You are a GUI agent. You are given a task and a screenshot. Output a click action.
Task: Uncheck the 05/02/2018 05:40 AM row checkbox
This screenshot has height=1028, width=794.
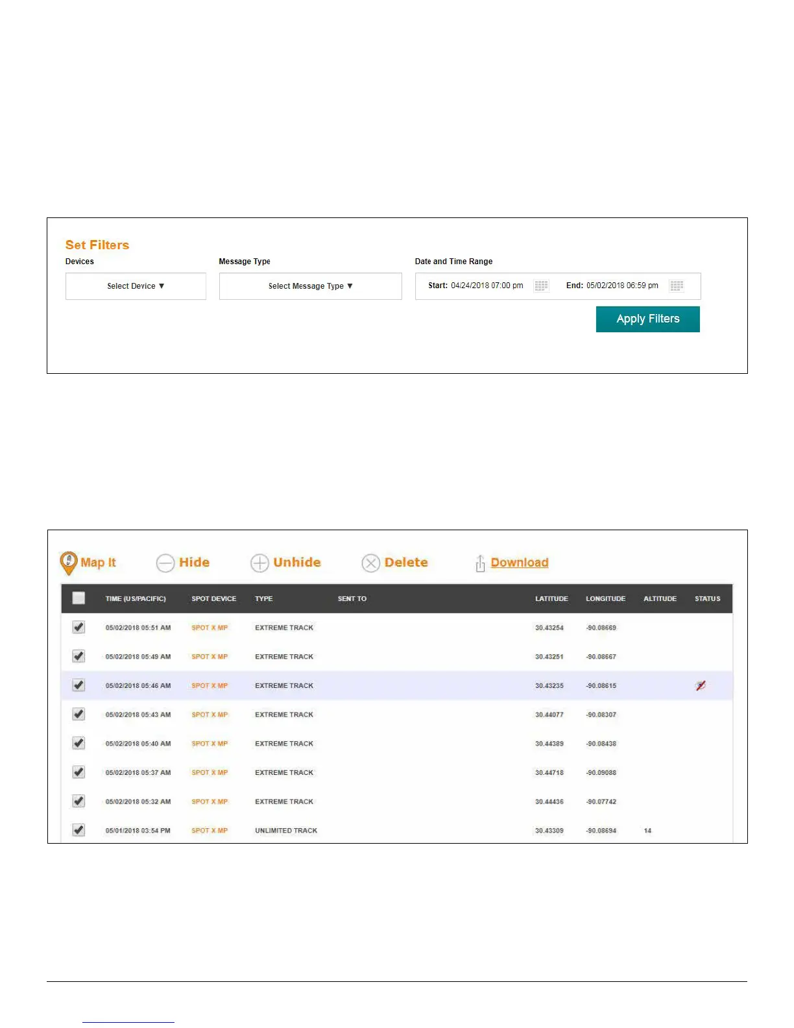point(78,743)
